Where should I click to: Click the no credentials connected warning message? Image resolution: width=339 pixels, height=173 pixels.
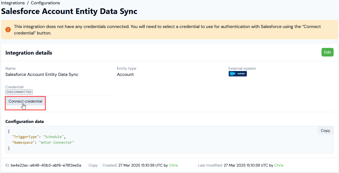[167, 30]
